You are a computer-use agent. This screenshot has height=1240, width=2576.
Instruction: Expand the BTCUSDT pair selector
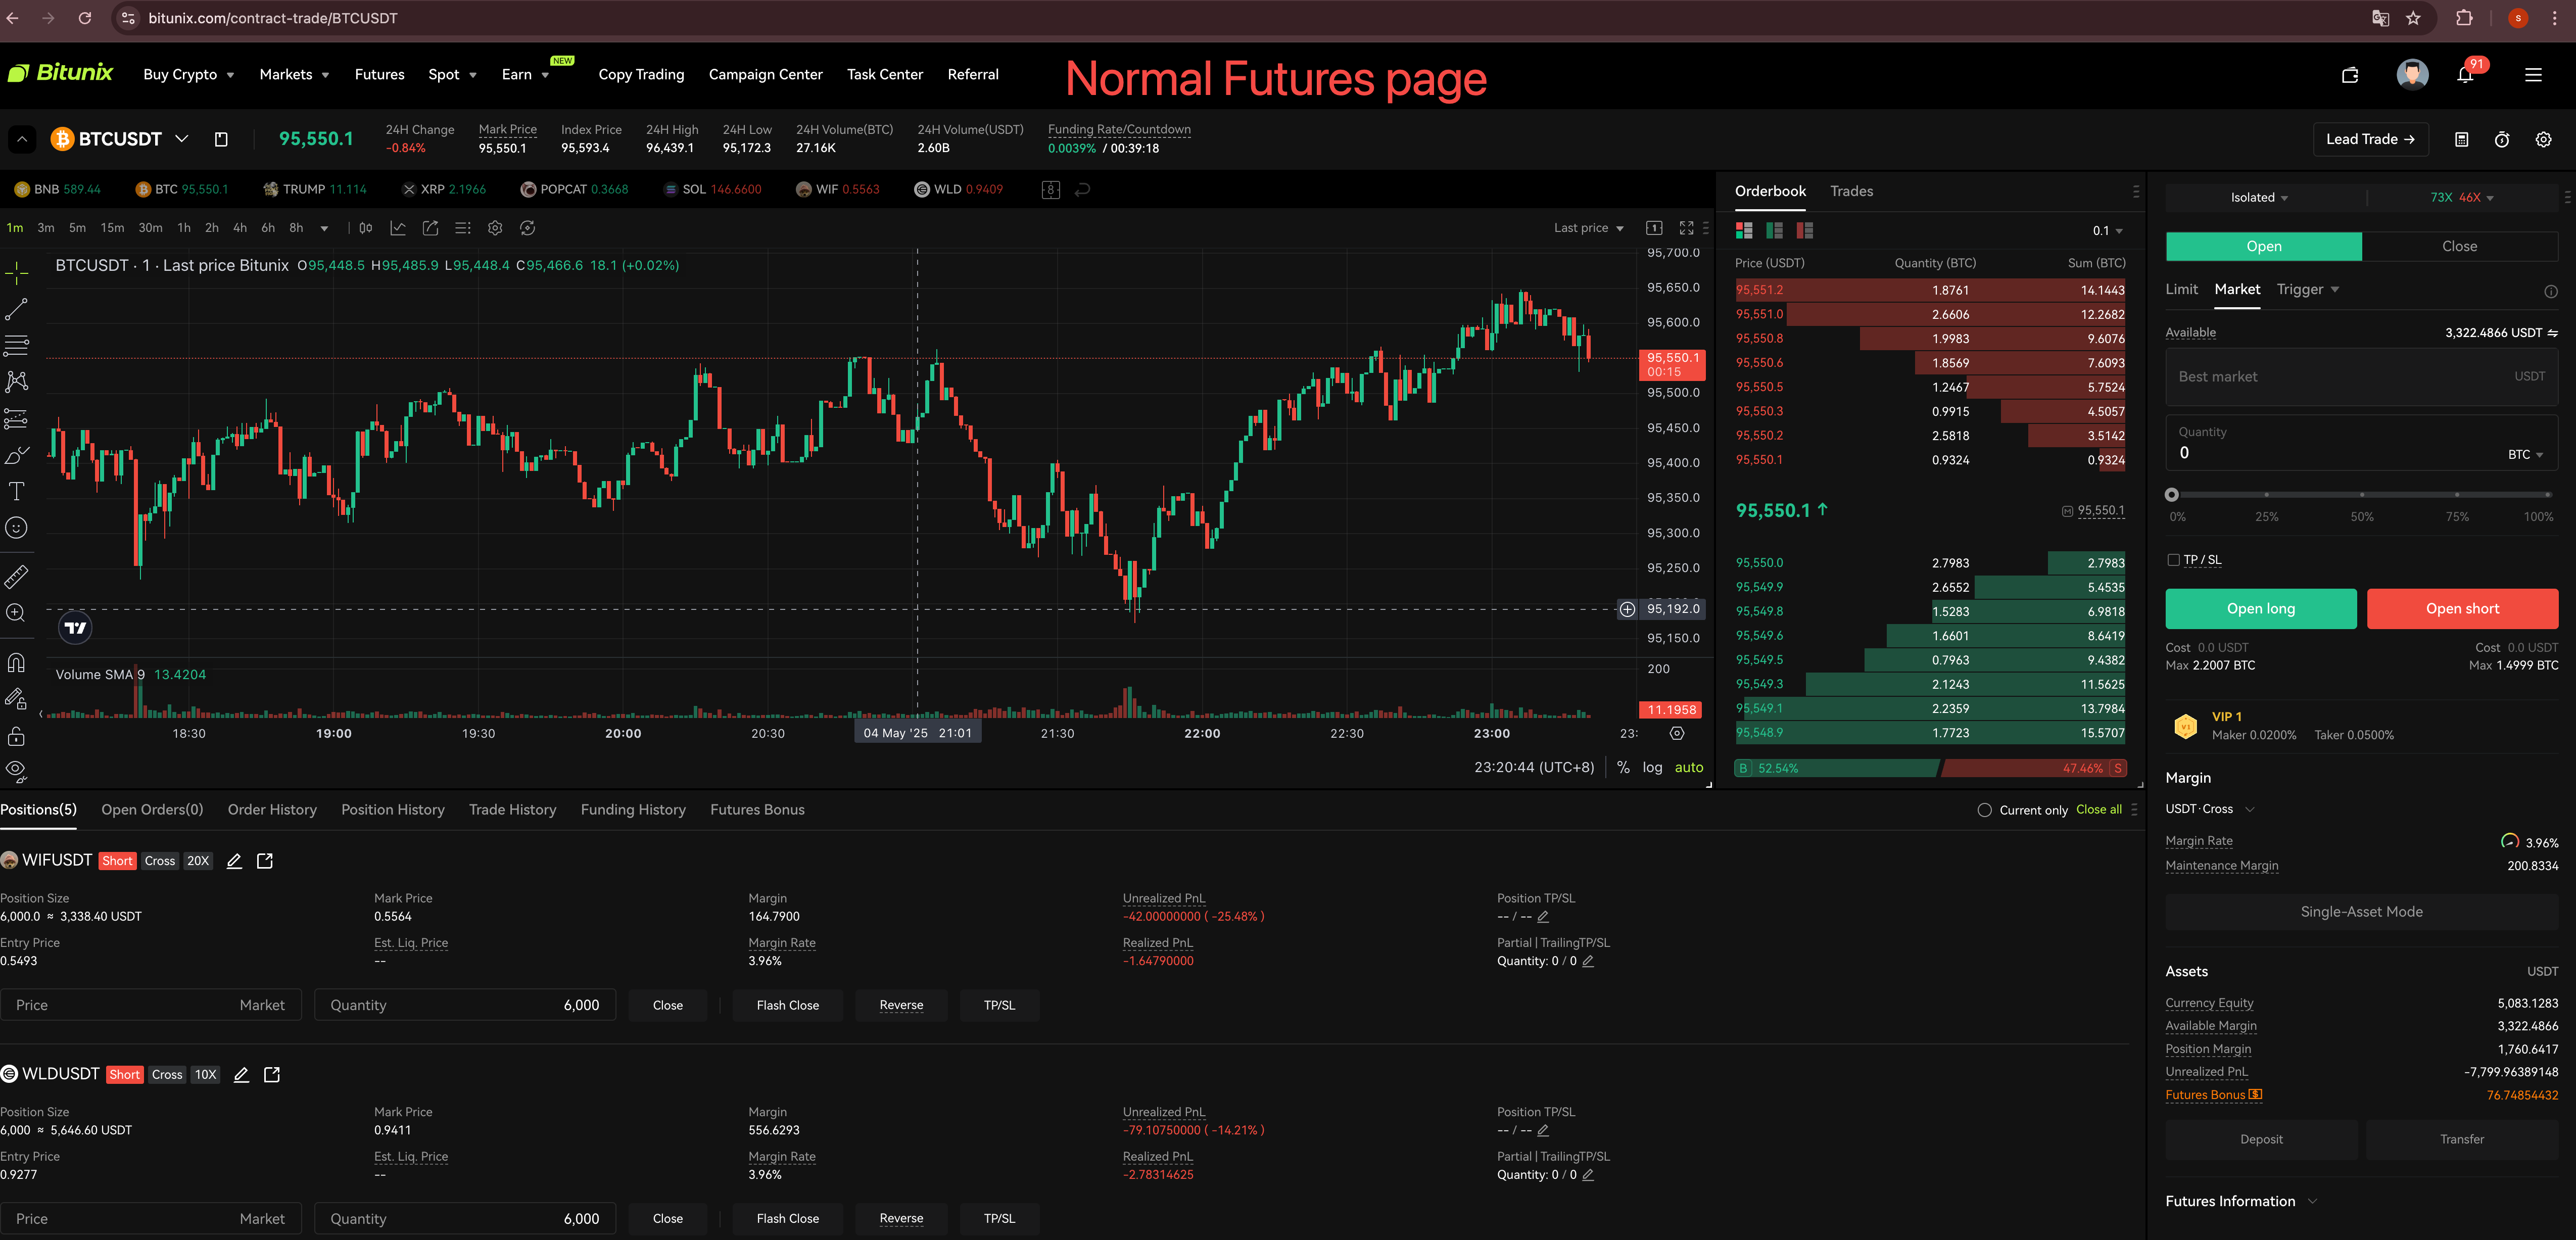tap(181, 139)
